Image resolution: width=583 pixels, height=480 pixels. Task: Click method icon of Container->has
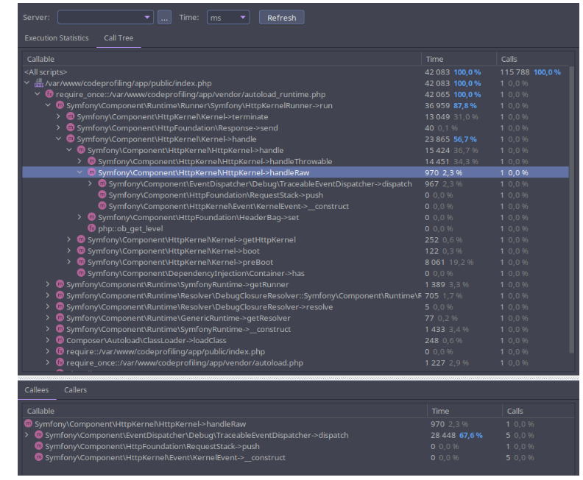pos(81,273)
